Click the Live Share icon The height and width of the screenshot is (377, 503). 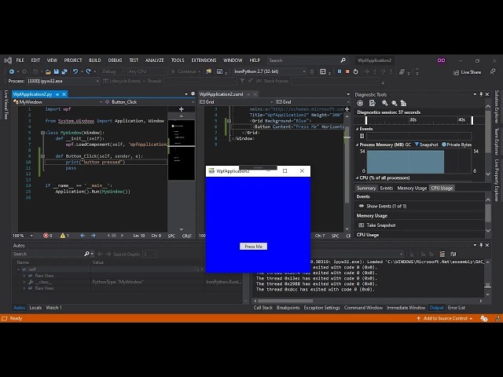click(x=456, y=72)
